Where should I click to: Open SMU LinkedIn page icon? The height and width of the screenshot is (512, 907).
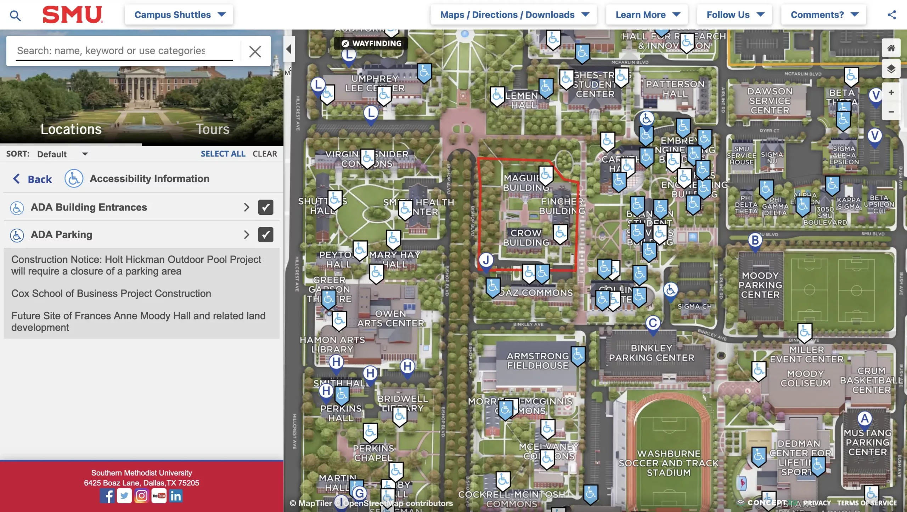tap(176, 496)
